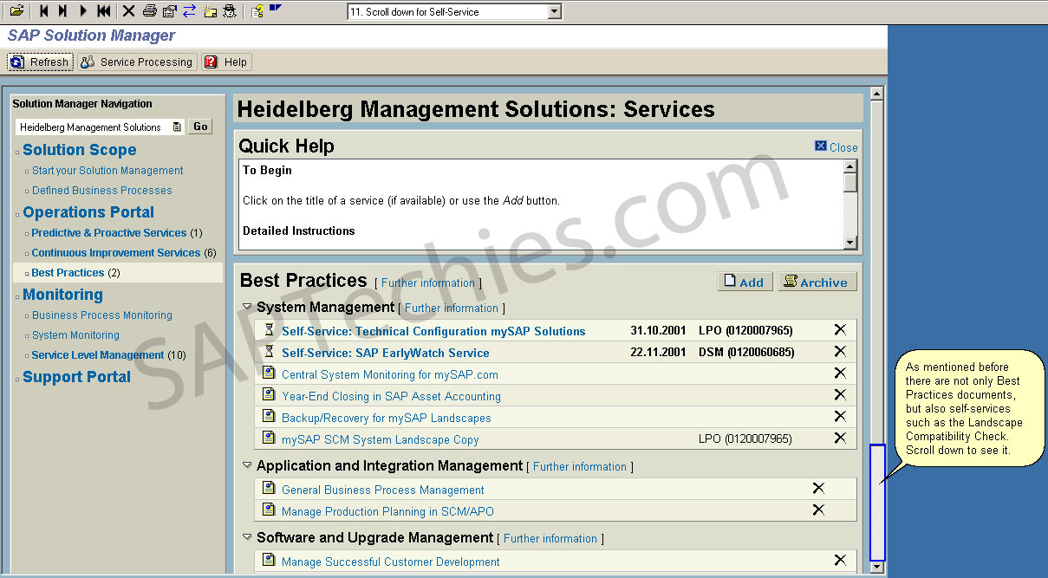Collapse Application and Integration Management section
The width and height of the screenshot is (1048, 578).
coord(247,464)
